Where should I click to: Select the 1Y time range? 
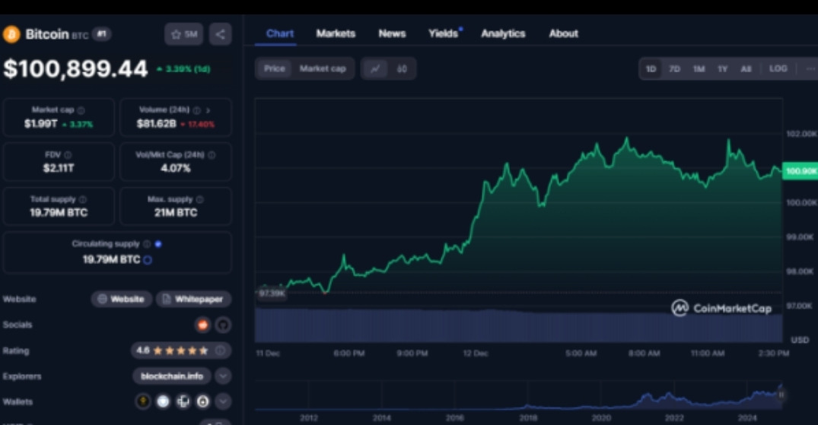723,68
